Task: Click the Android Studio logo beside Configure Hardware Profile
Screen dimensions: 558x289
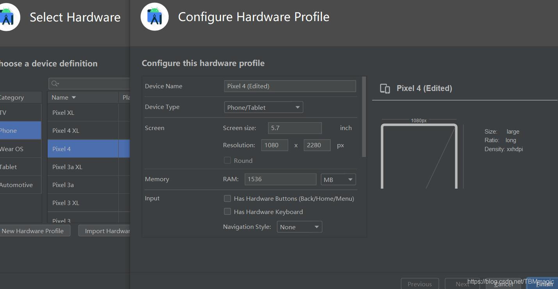Action: point(155,17)
